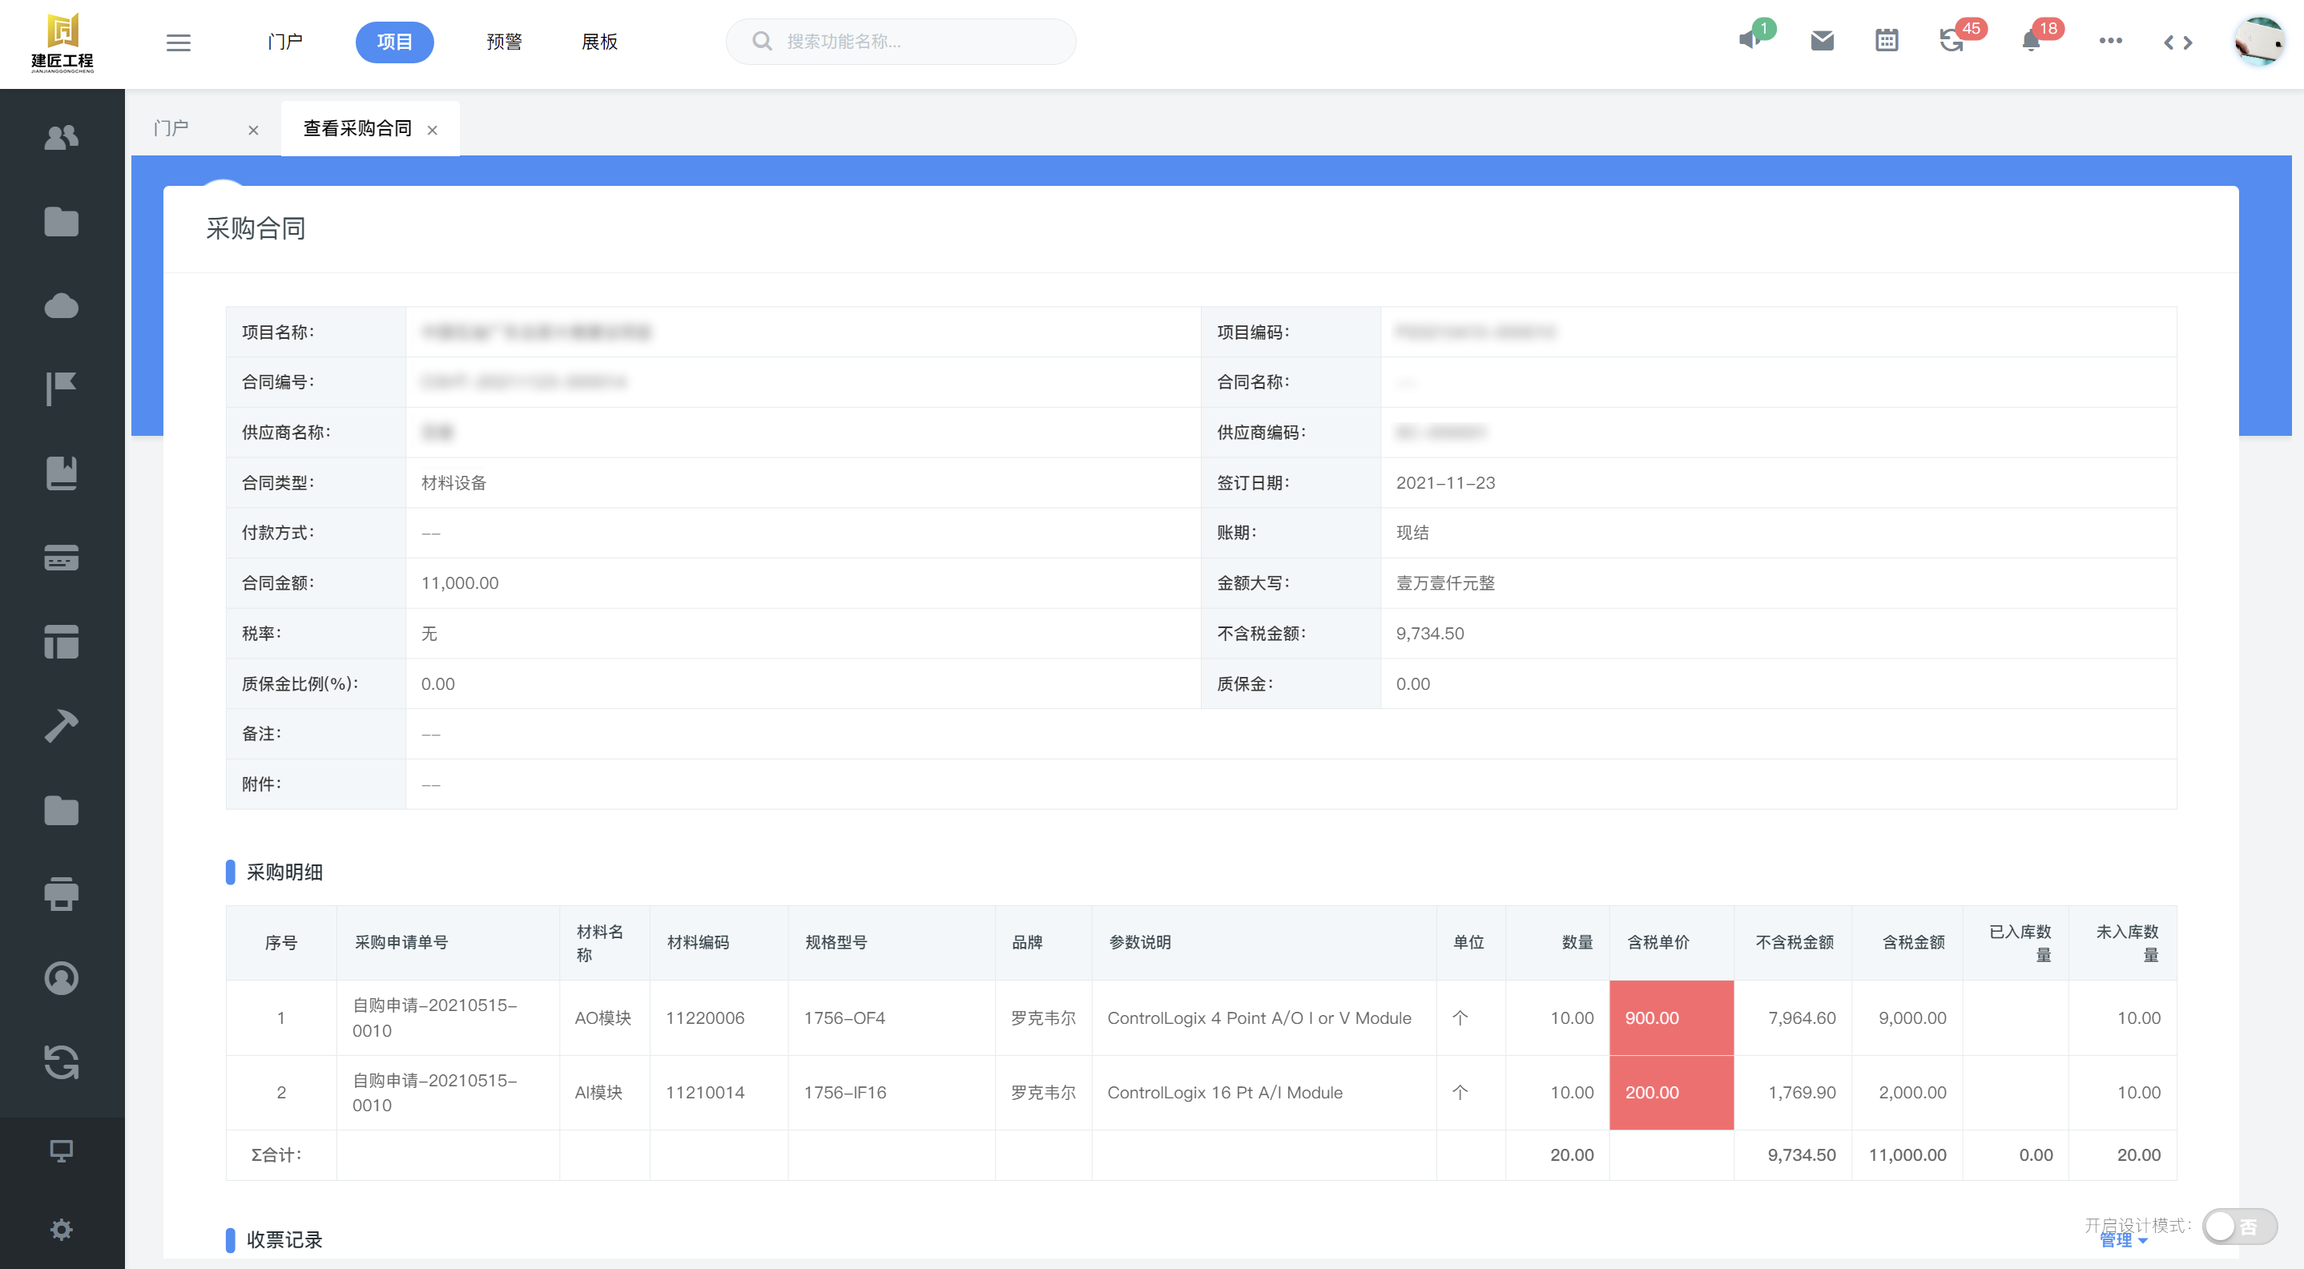
Task: Open the announcements megaphone icon
Action: tap(1750, 40)
